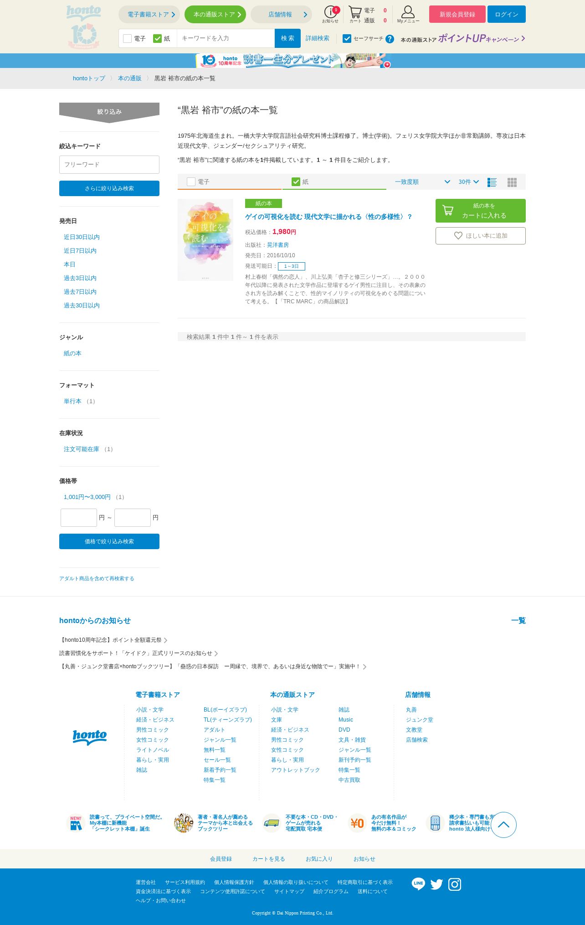Open 本の通販 breadcrumb

point(130,78)
